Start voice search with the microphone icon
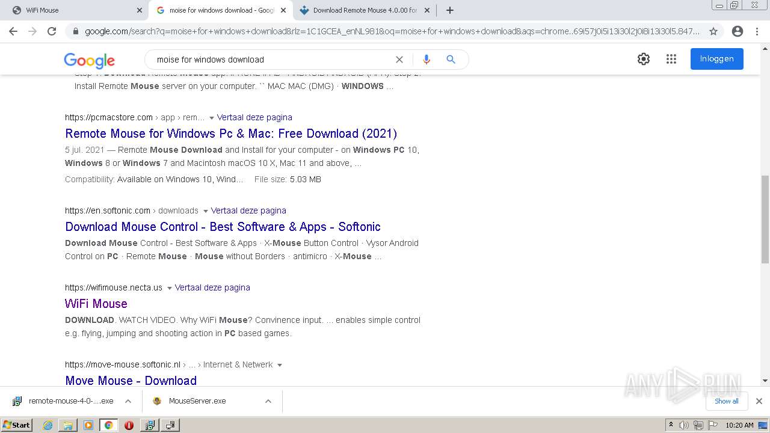The height and width of the screenshot is (433, 770). coord(427,60)
